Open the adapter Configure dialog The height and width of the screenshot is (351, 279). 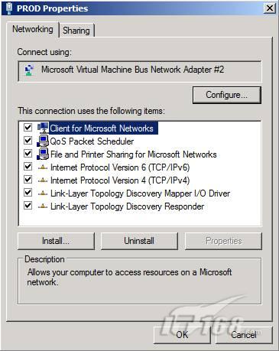[227, 95]
